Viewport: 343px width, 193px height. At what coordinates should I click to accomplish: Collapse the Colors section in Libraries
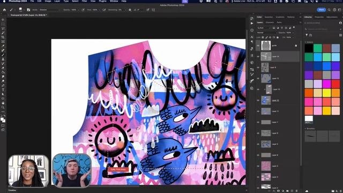click(x=305, y=42)
